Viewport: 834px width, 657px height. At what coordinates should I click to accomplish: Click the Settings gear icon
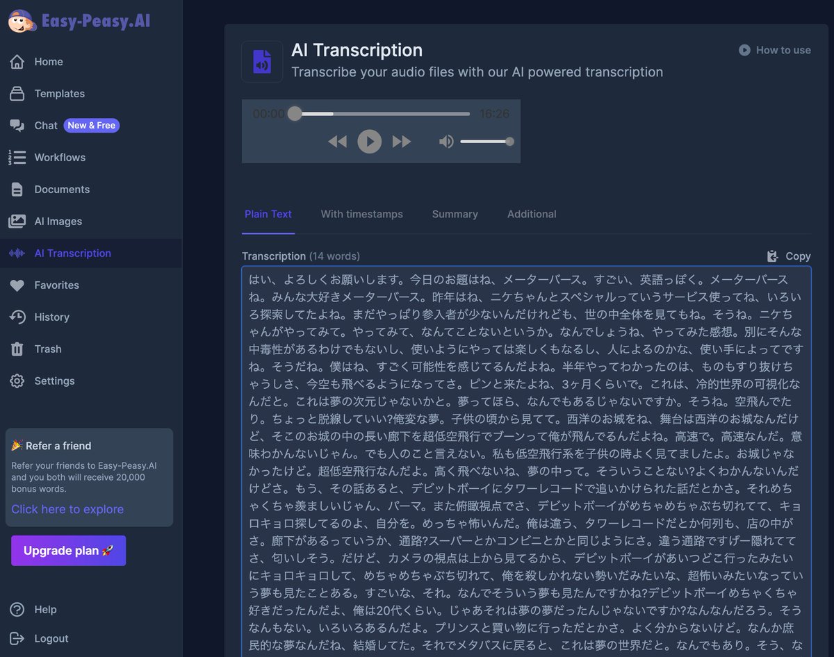(17, 381)
